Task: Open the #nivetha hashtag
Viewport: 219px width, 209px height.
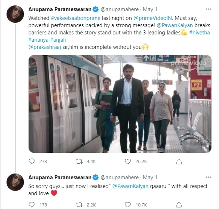Action: pos(199,33)
